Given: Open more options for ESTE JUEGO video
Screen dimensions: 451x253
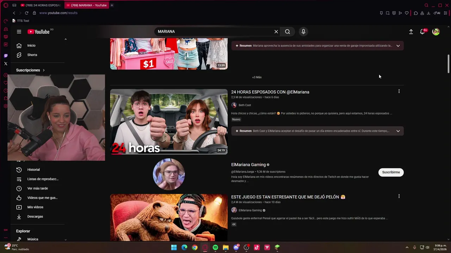Looking at the screenshot, I should (399, 196).
